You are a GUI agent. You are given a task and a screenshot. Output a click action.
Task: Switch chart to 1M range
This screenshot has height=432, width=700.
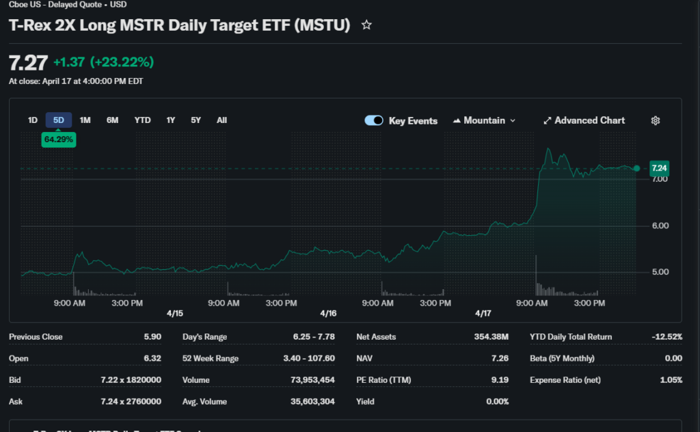tap(85, 120)
